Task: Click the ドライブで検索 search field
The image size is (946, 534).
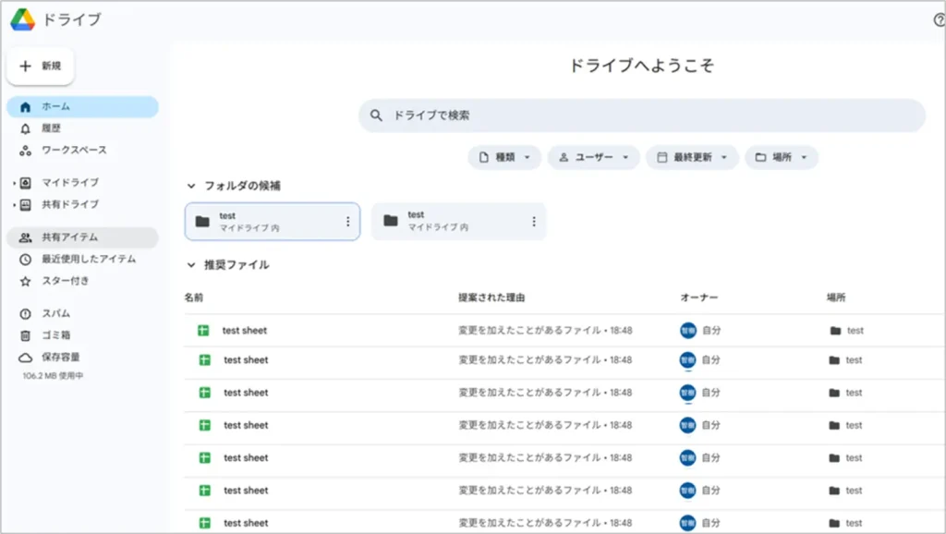Action: tap(647, 115)
